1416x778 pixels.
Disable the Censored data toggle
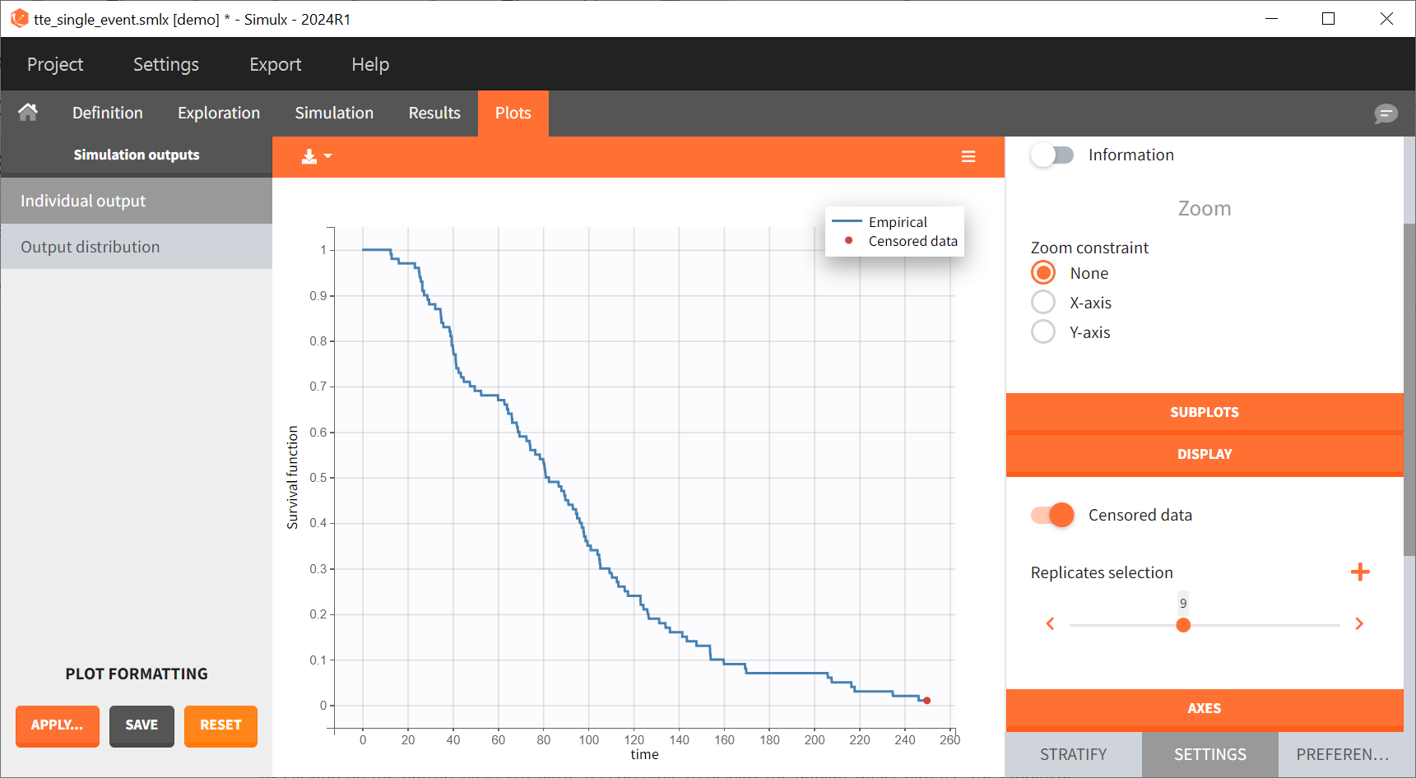click(x=1052, y=515)
